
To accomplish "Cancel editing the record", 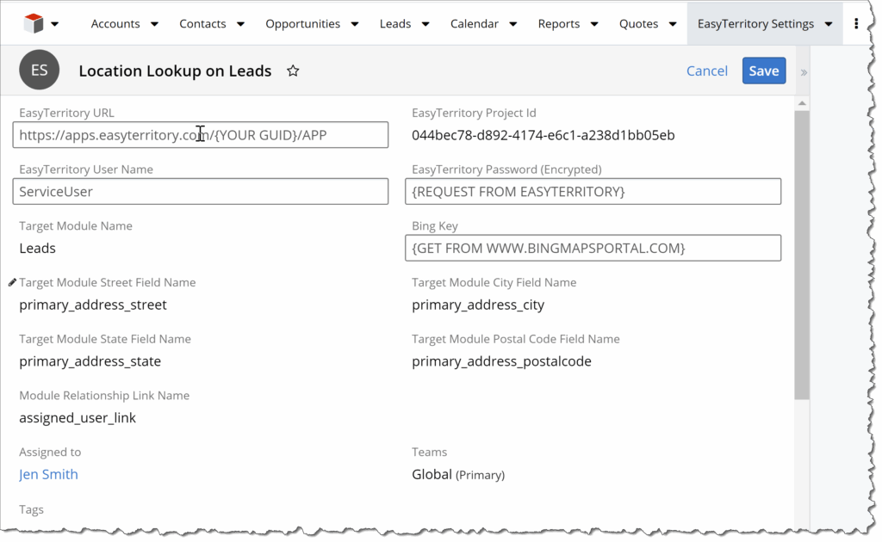I will pyautogui.click(x=707, y=71).
